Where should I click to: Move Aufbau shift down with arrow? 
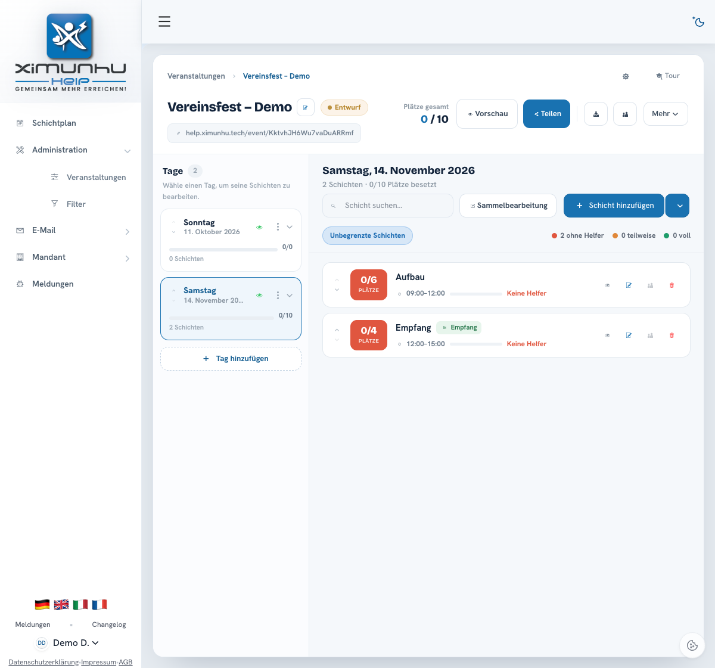(x=337, y=290)
